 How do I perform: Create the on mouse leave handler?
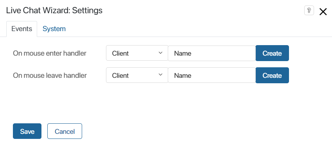coord(272,75)
